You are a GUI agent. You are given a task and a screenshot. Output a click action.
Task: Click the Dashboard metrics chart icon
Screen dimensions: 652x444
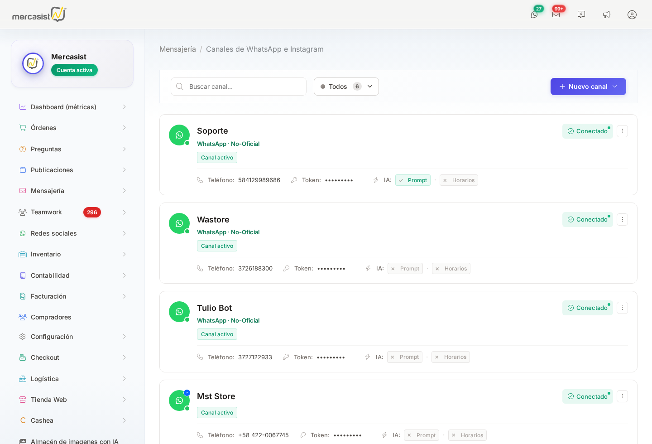pos(23,107)
